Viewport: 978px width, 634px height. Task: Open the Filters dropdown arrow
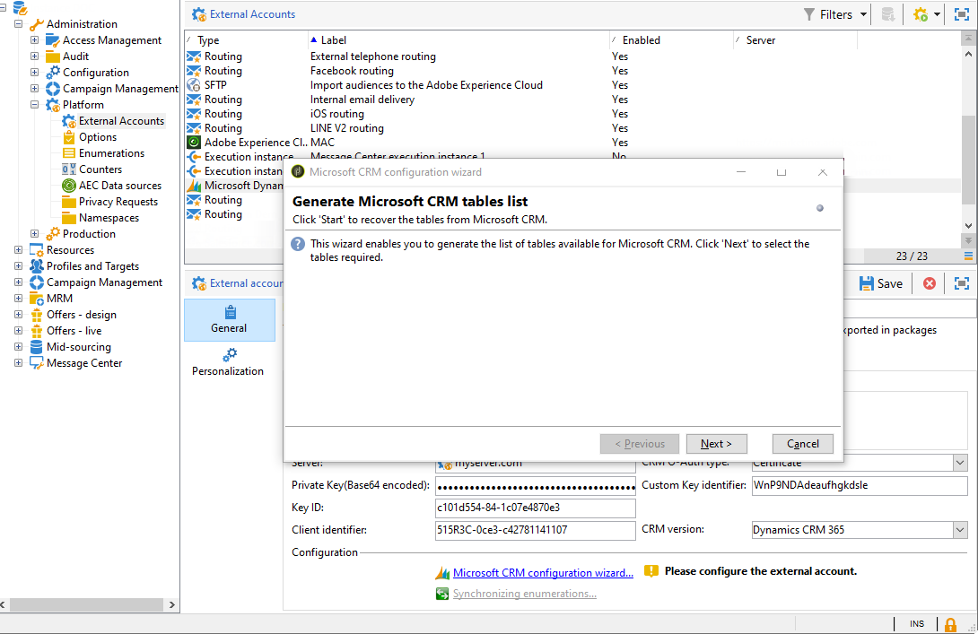pyautogui.click(x=863, y=14)
